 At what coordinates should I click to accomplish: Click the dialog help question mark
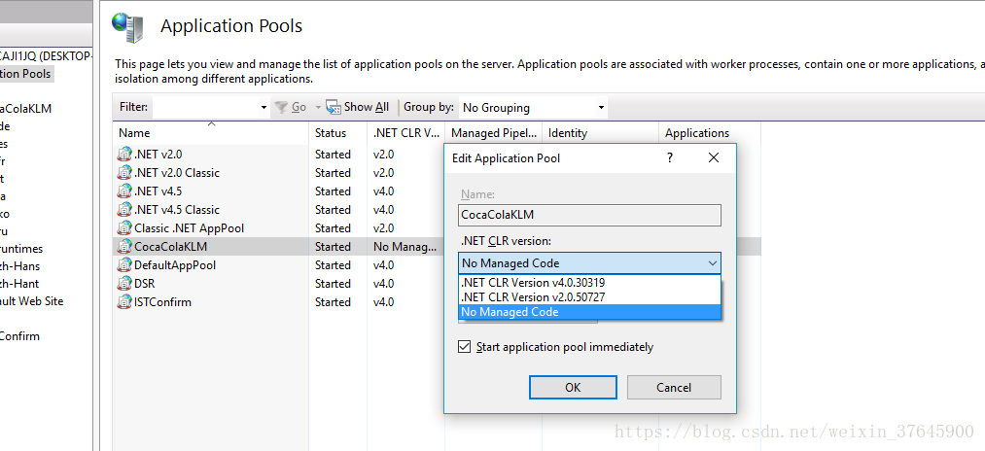671,157
